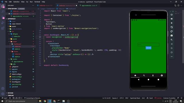Viewport: 184px width, 103px height.
Task: Tap the Nome text input in emulator
Action: (x=148, y=45)
